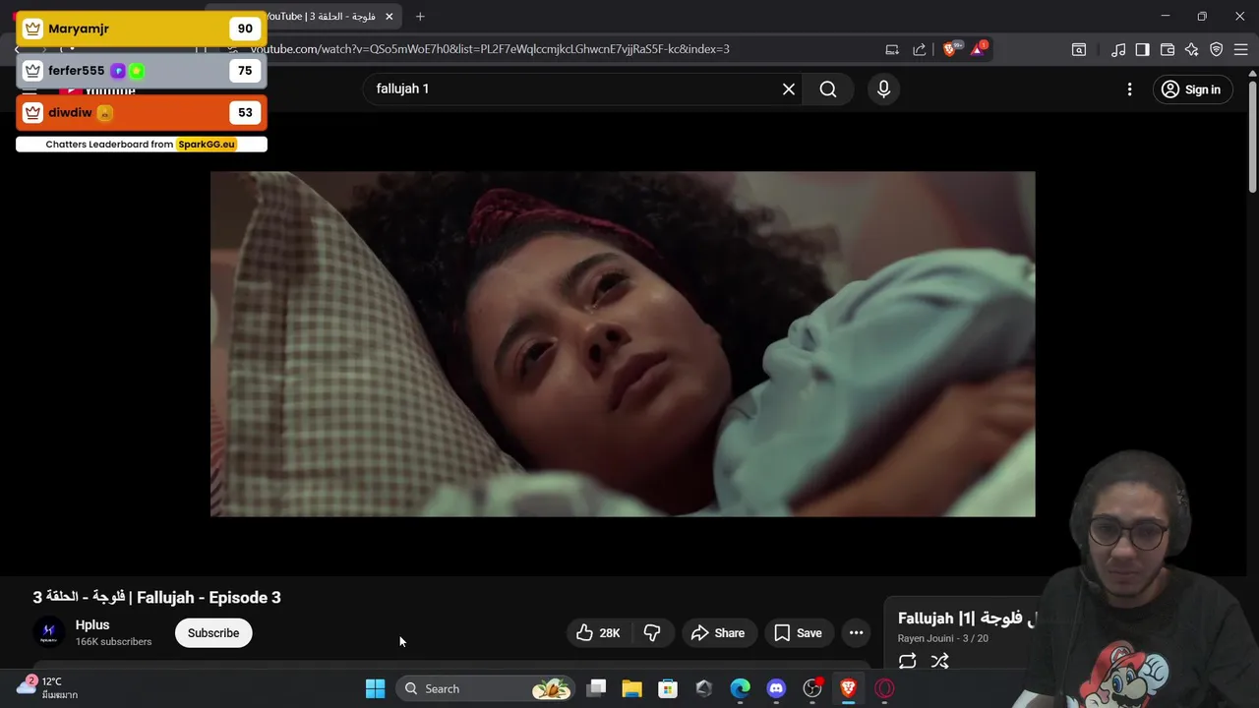Open the media control music note icon
Screen dimensions: 1259x708
[1118, 49]
